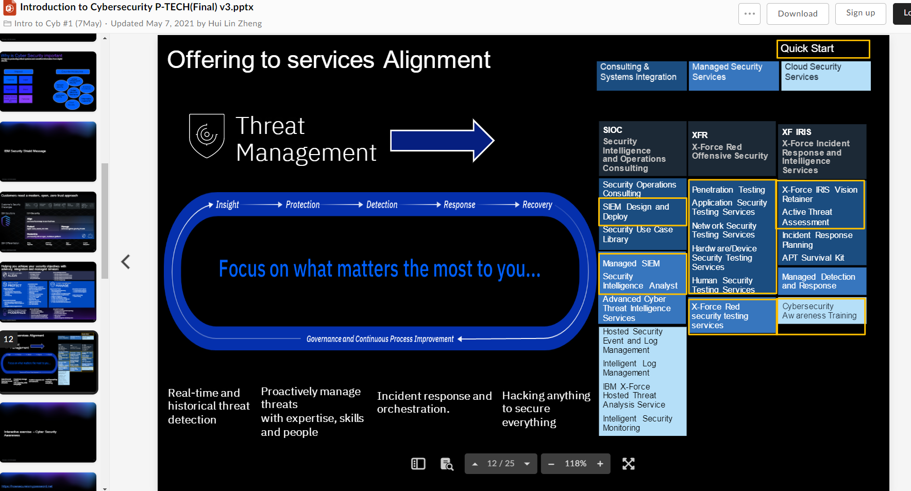Click the SIOC header box
The width and height of the screenshot is (911, 491).
click(x=643, y=149)
